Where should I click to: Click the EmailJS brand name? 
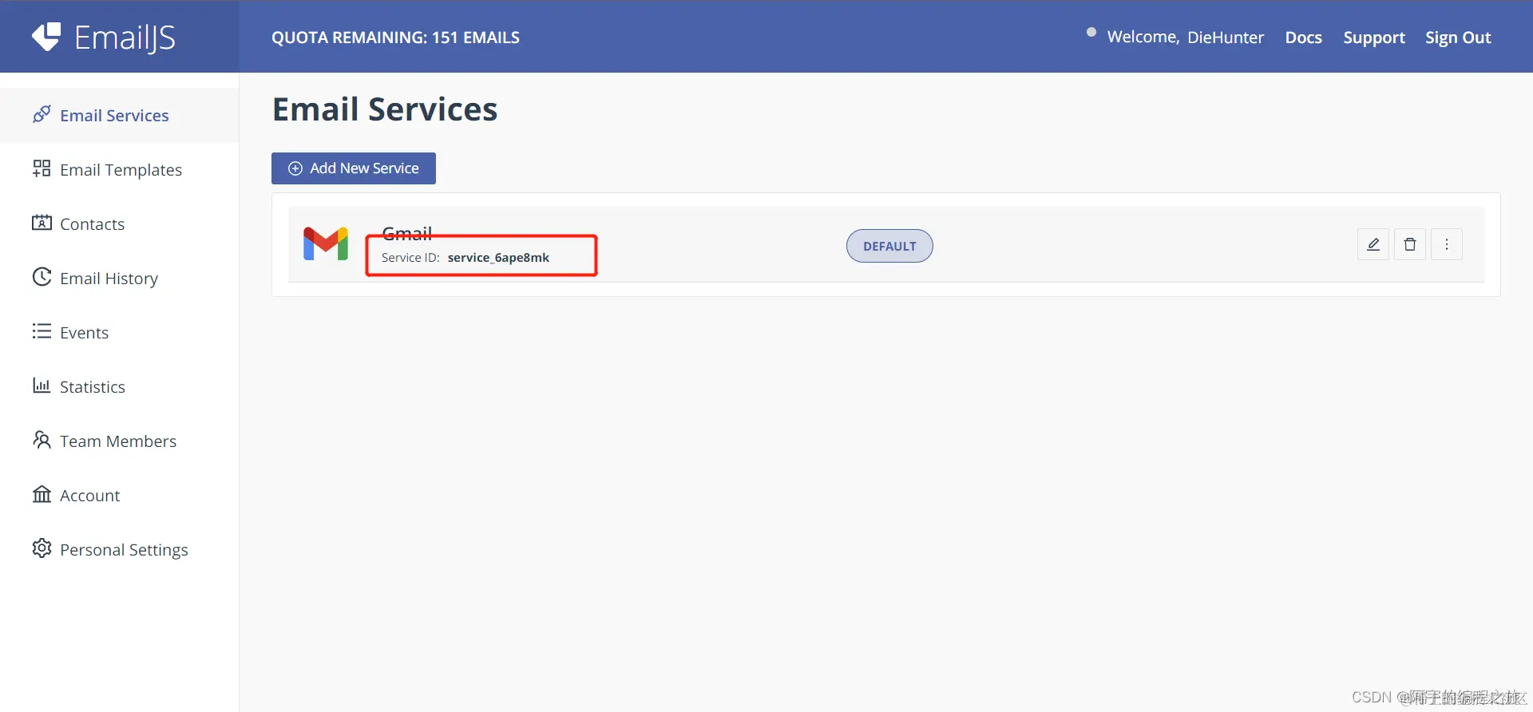point(125,38)
